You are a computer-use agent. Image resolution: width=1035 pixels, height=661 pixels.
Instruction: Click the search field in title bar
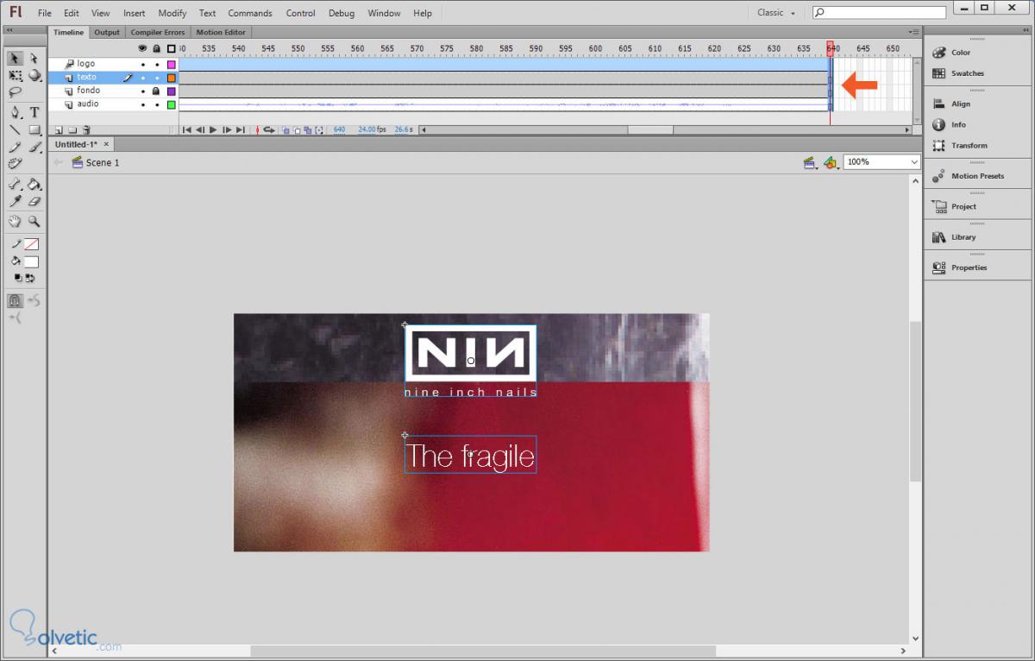880,13
